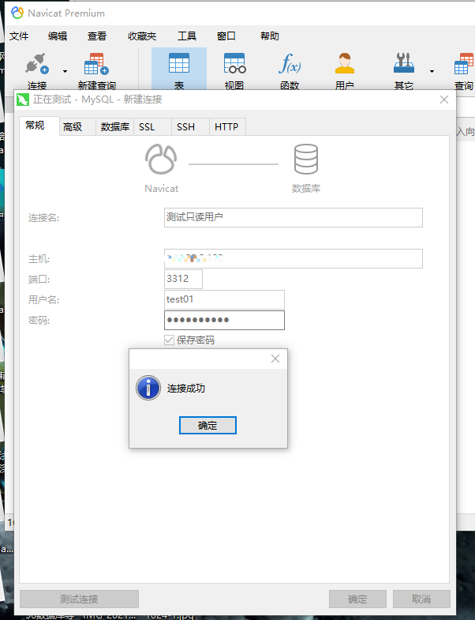The height and width of the screenshot is (620, 475).
Task: Open the 收藏夹 menu
Action: [142, 36]
